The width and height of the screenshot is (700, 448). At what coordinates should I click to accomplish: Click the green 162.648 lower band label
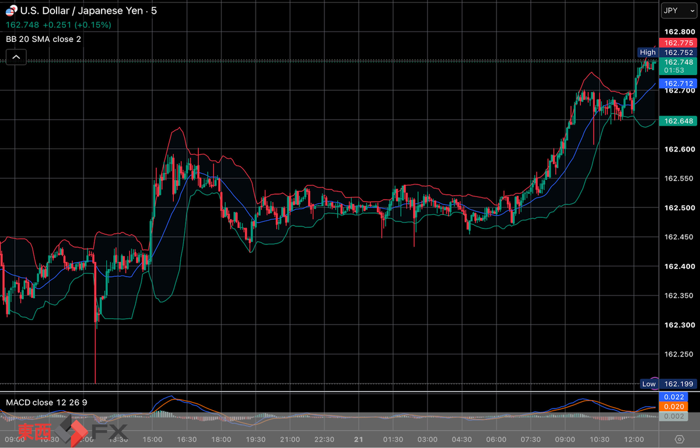(678, 121)
